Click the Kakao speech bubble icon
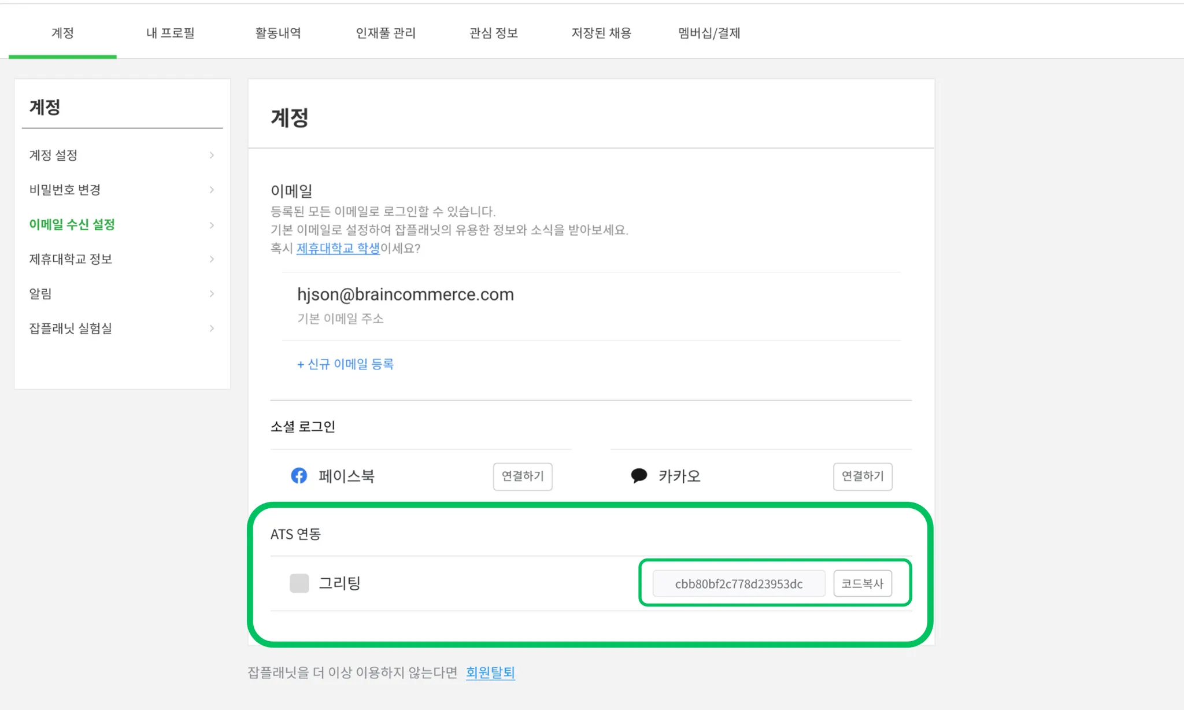Screen dimensions: 1184x710 [639, 476]
